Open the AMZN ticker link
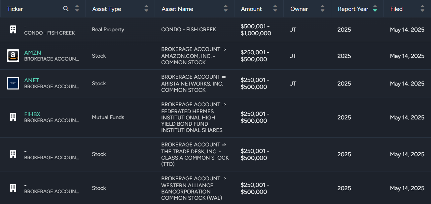Viewport: 431px width, 204px height. [x=33, y=53]
